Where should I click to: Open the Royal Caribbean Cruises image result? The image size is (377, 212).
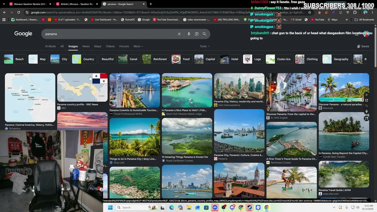[187, 136]
